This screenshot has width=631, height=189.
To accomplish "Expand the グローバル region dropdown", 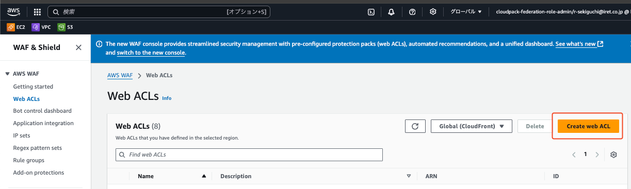I will (466, 11).
